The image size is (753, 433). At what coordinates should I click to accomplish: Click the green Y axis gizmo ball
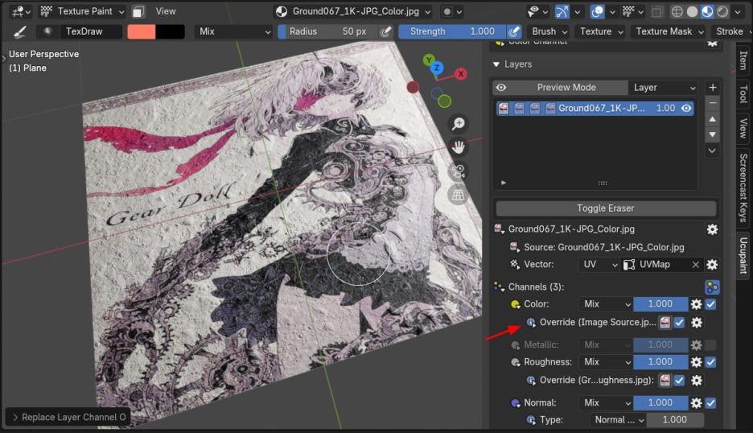428,60
